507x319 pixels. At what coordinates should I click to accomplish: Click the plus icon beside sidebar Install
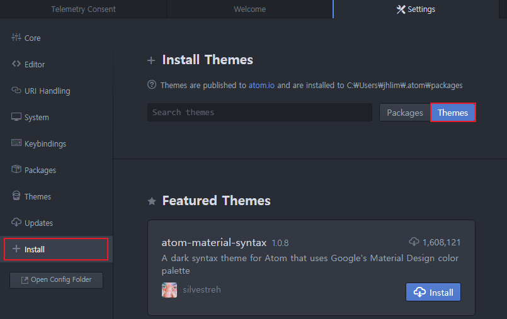coord(16,249)
